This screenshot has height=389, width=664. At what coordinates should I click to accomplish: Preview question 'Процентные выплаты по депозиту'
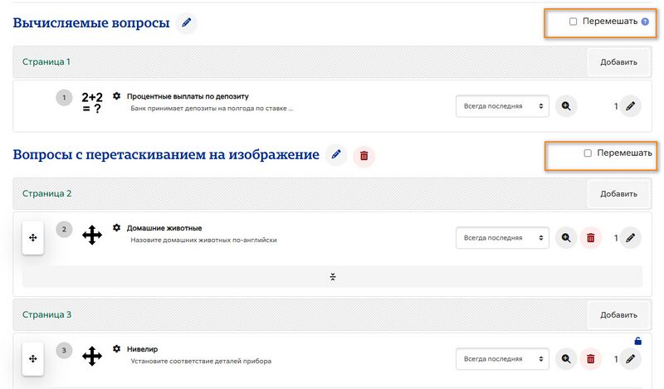566,106
